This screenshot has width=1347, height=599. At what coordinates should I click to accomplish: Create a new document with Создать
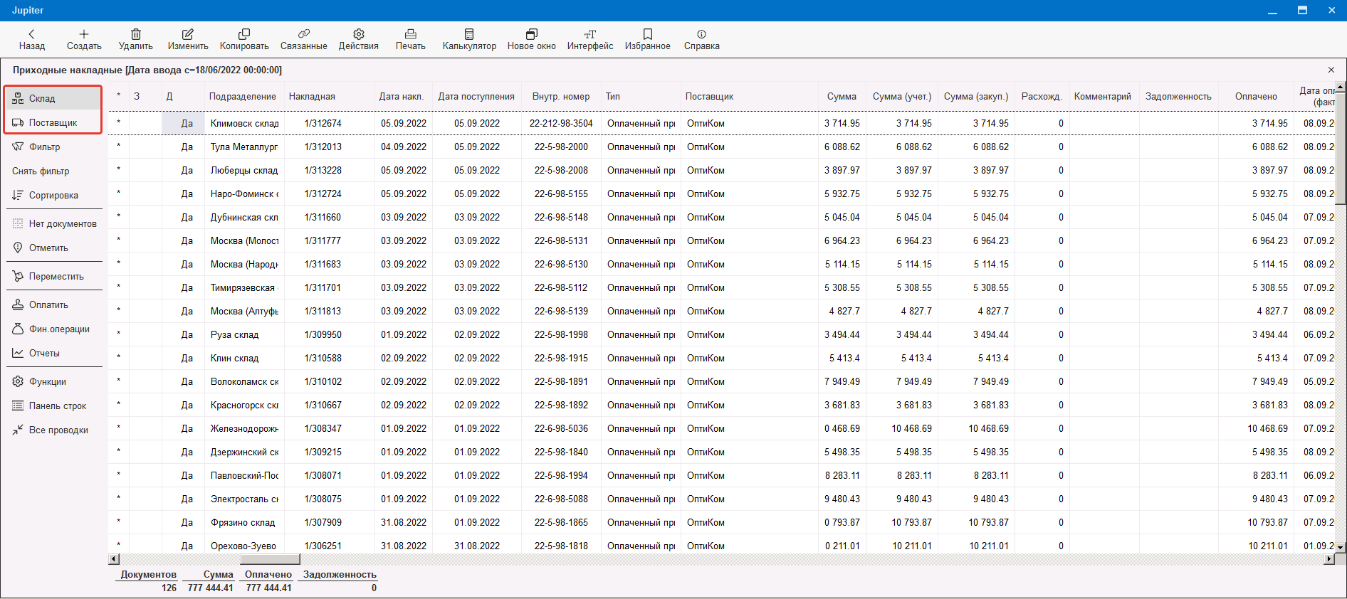[x=84, y=39]
